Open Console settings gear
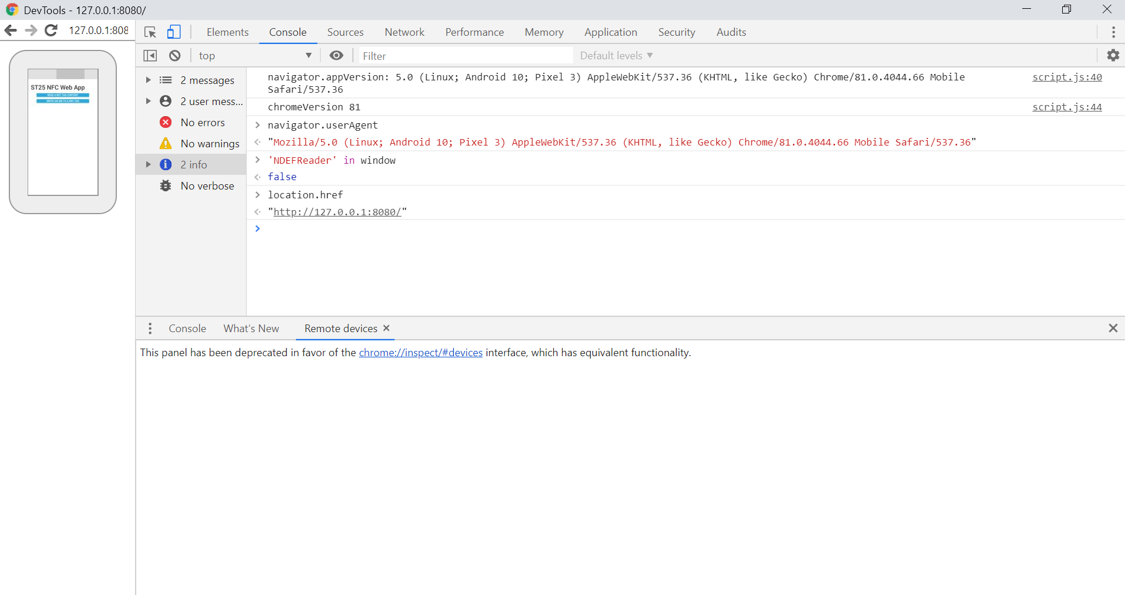1125x595 pixels. click(1113, 56)
